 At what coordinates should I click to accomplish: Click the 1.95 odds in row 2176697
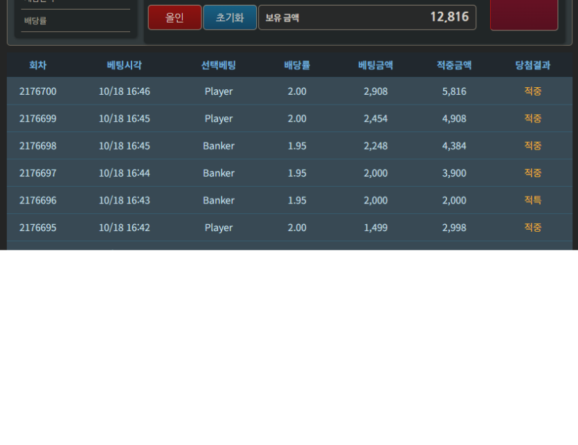pos(297,173)
